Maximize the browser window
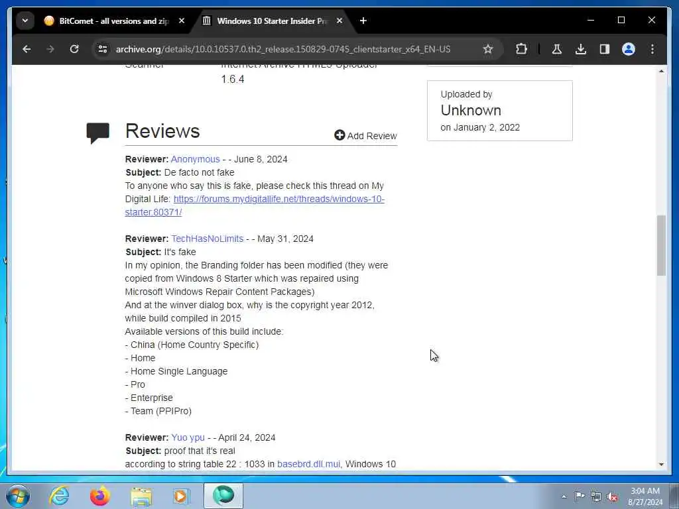The height and width of the screenshot is (509, 679). pos(621,21)
